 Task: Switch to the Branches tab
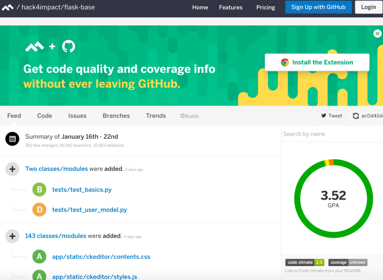click(x=116, y=115)
